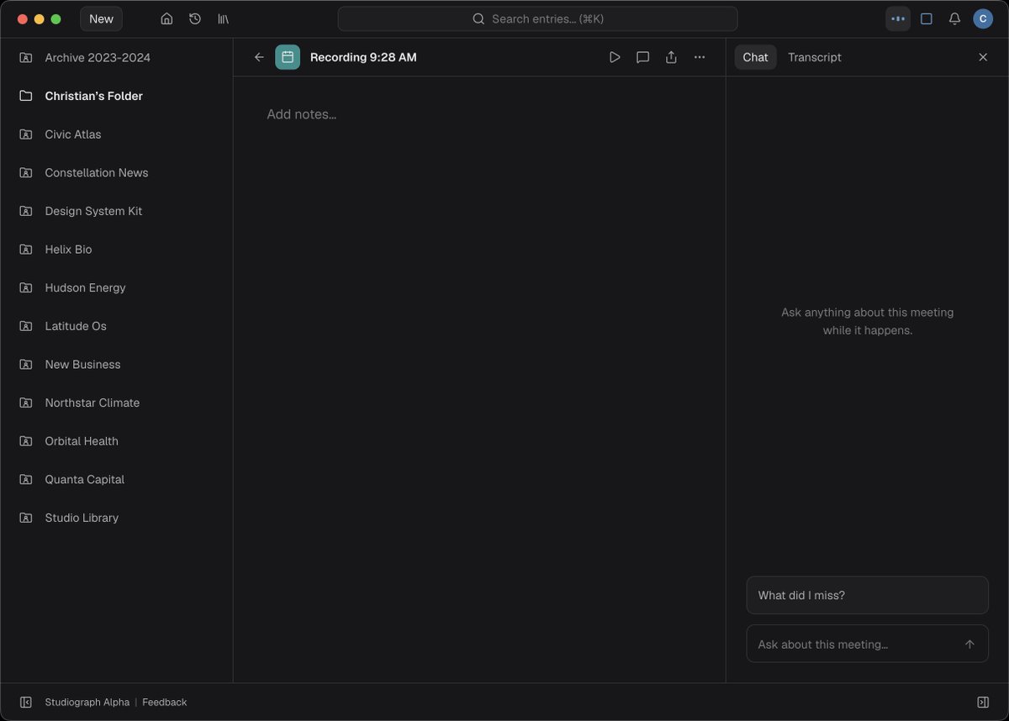Viewport: 1009px width, 721px height.
Task: Click the recording indicator dots icon
Action: click(x=898, y=18)
